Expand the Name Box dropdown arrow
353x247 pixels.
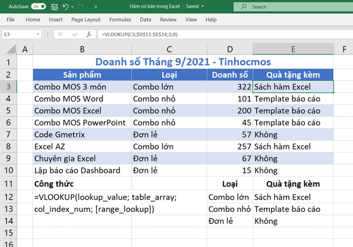(38, 34)
